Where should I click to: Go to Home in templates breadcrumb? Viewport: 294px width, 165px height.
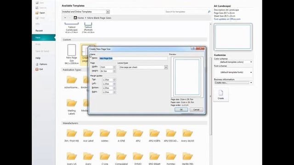[79, 18]
